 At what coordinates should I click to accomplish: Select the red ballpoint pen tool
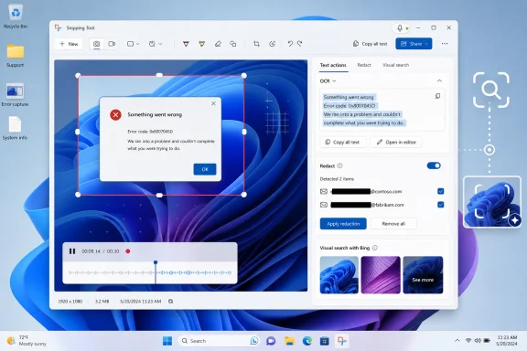point(186,44)
